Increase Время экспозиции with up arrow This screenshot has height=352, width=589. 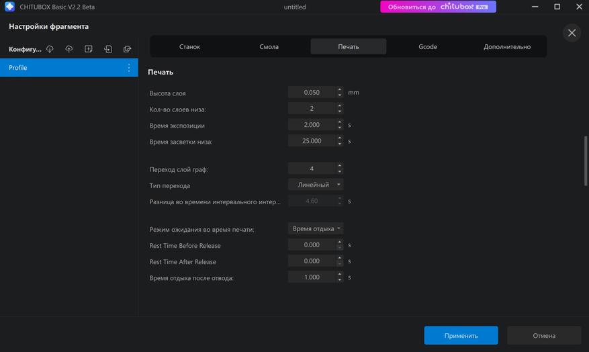tap(340, 122)
